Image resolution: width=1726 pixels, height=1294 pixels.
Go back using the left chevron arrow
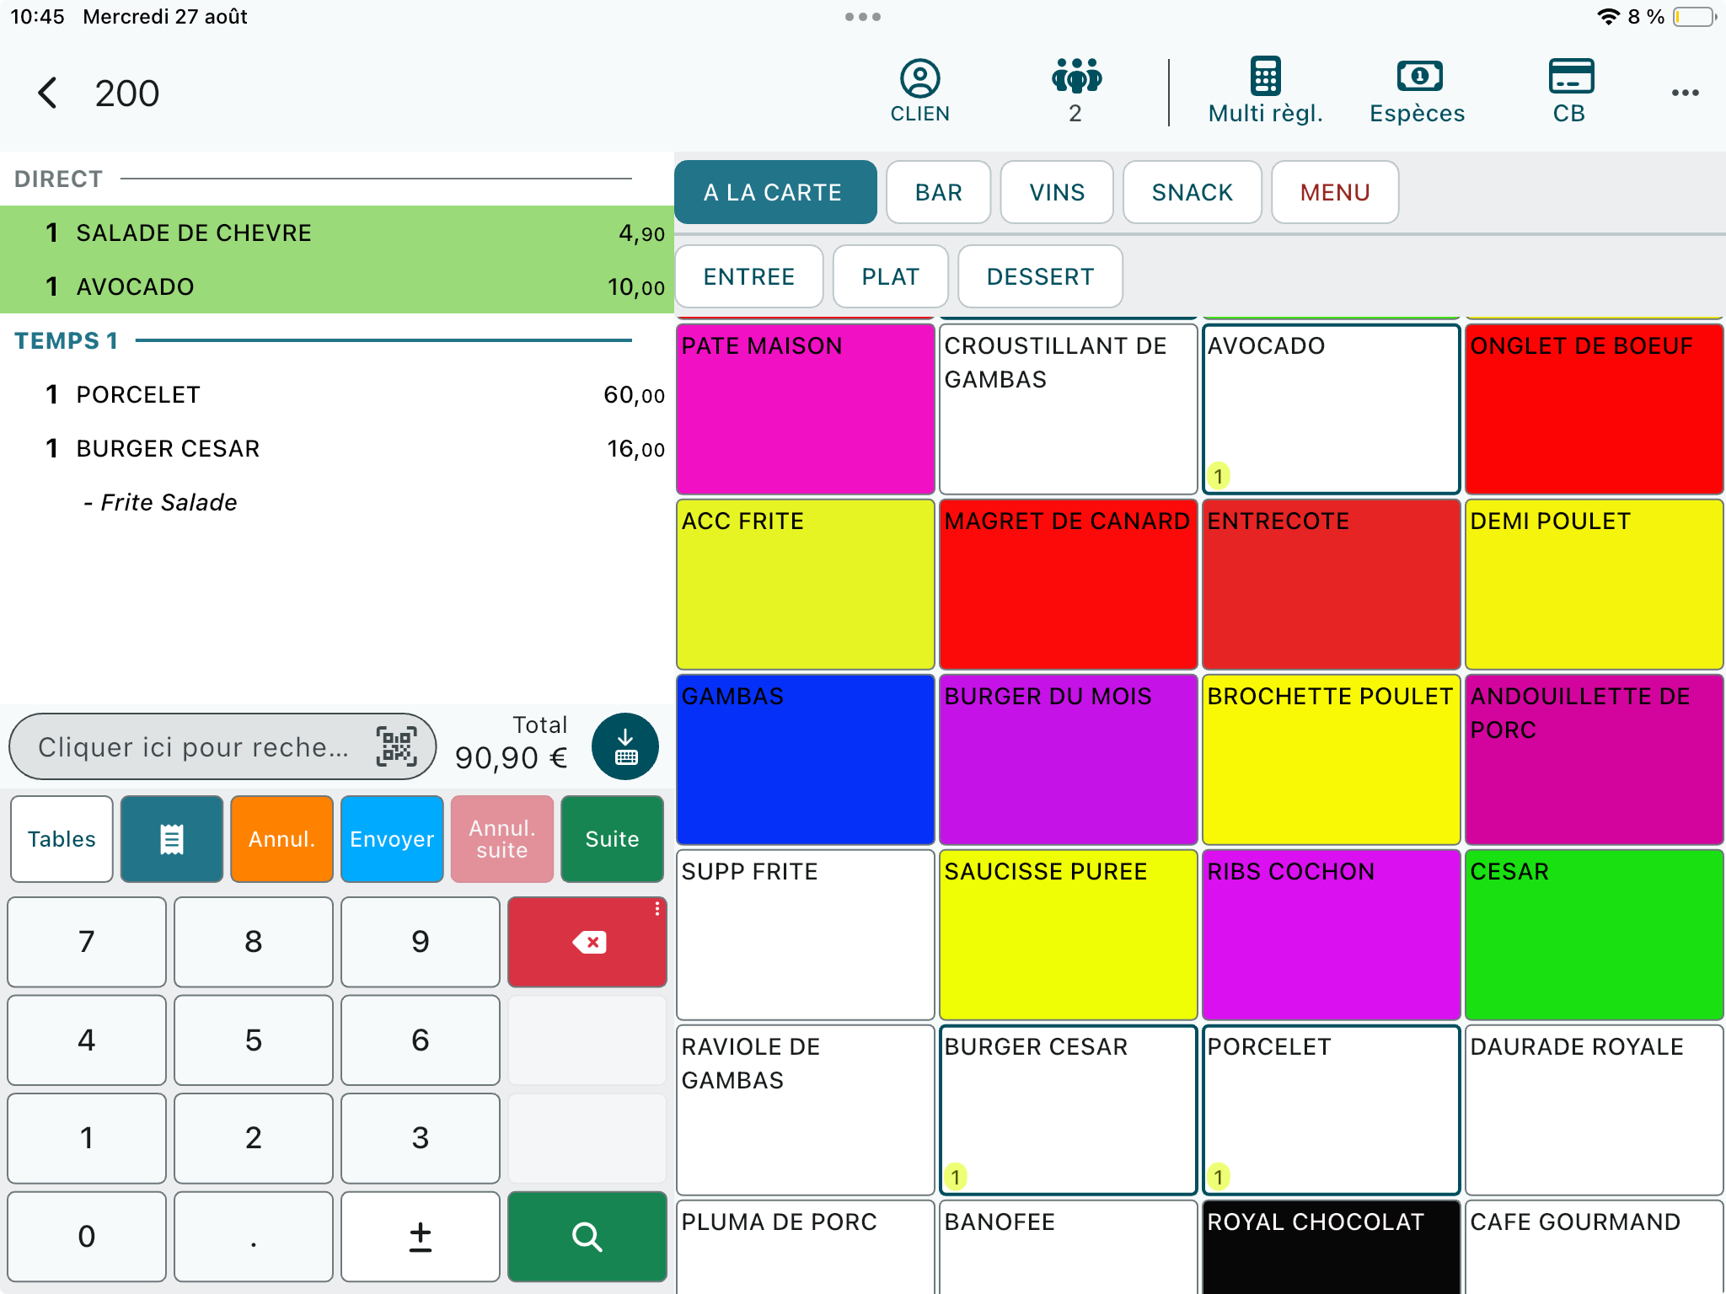point(48,93)
